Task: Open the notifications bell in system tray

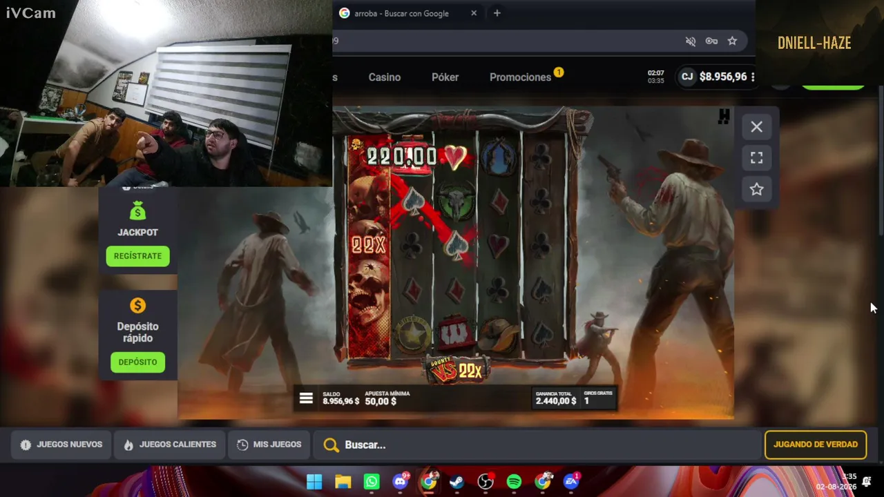Action: pos(867,482)
